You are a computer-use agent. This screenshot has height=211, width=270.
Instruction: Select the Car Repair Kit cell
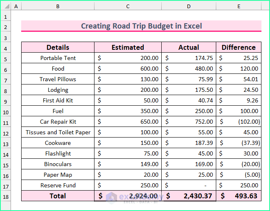pyautogui.click(x=58, y=122)
